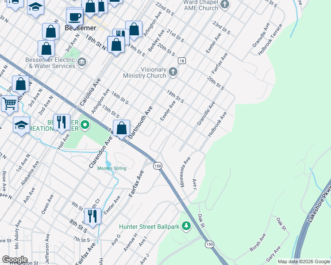331x265 pixels.
Task: Click the Clarendon Ave street label
Action: click(x=101, y=152)
